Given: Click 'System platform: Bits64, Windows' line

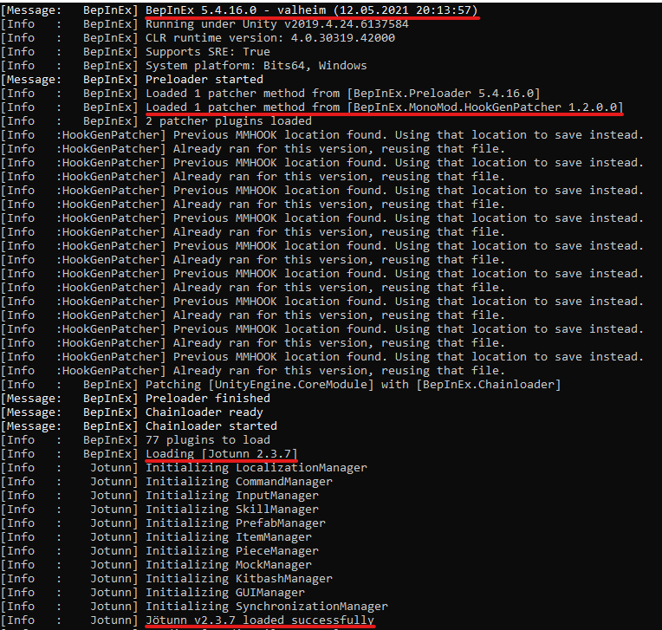Looking at the screenshot, I should pyautogui.click(x=256, y=66).
